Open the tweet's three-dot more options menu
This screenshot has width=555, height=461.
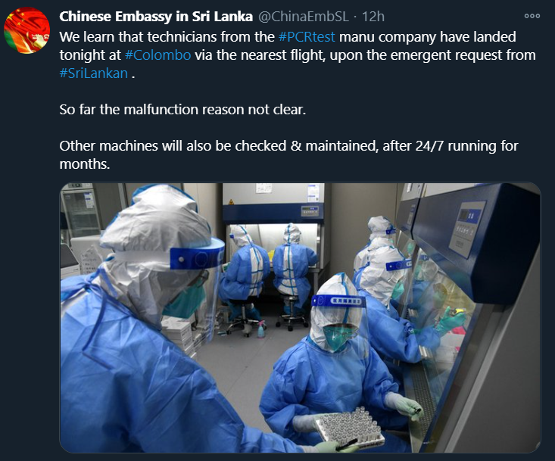[532, 16]
